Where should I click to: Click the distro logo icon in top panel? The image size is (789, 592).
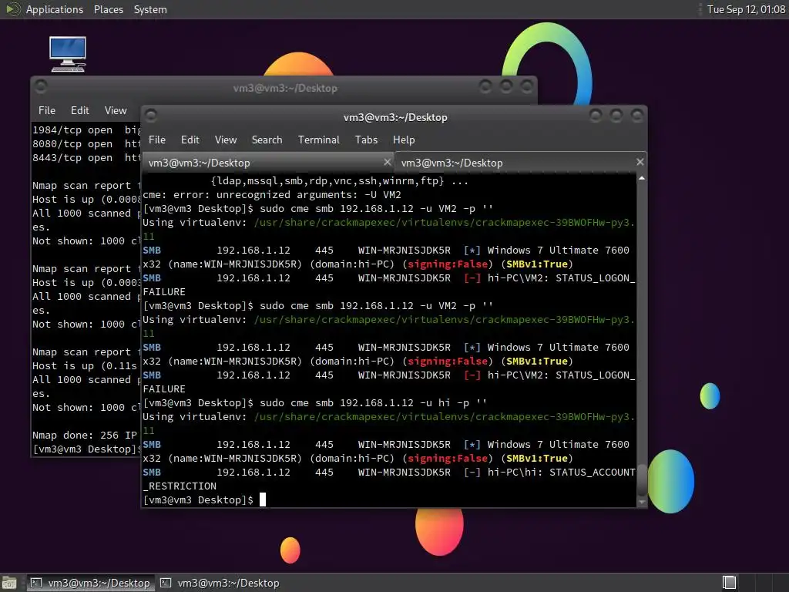12,9
